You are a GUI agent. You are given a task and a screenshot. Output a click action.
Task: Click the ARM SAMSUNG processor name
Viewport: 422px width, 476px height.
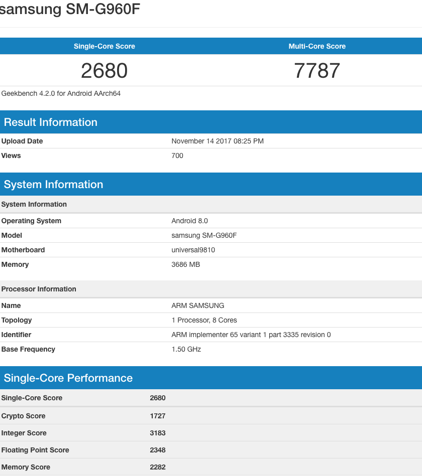198,305
